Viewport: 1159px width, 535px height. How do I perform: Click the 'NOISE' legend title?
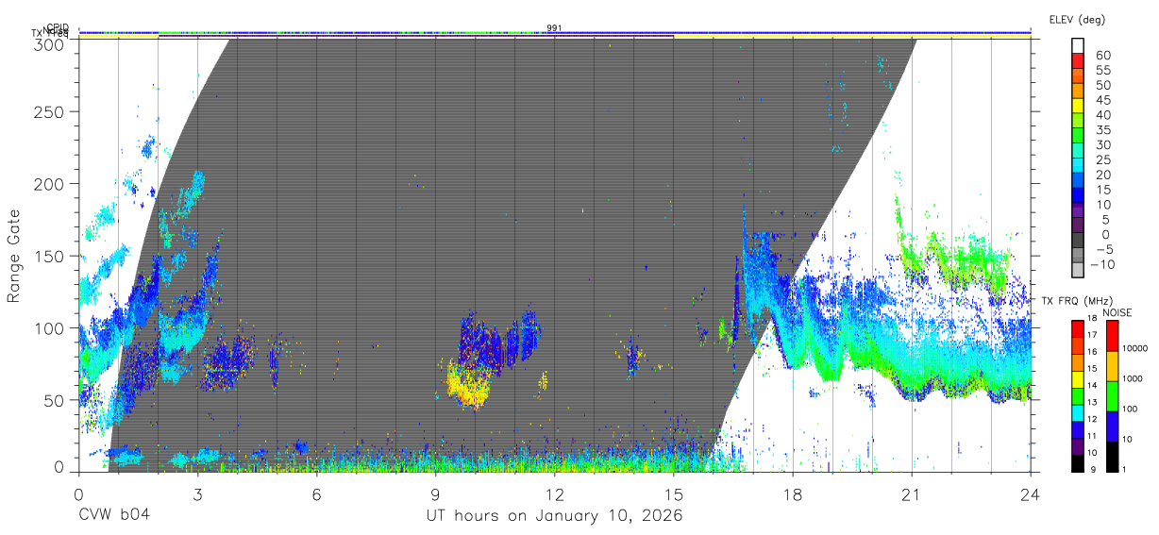coord(1118,312)
